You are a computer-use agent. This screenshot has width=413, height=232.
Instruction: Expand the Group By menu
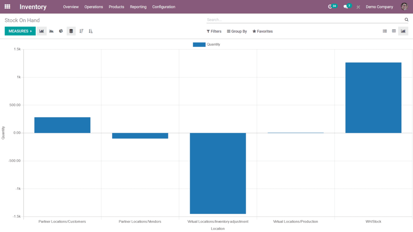[237, 31]
